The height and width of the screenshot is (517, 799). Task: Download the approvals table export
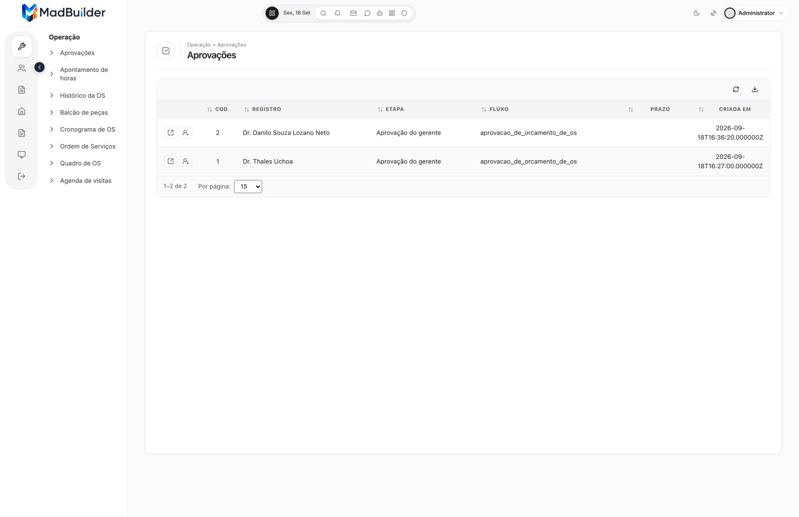pos(755,89)
